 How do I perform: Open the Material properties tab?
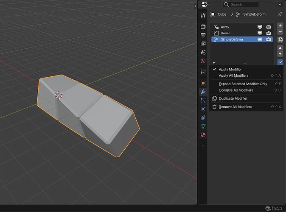click(203, 135)
